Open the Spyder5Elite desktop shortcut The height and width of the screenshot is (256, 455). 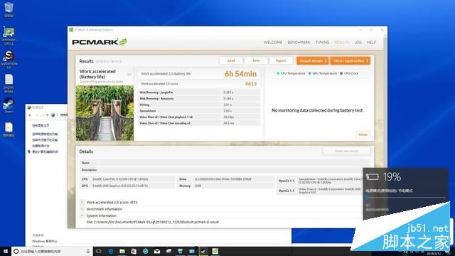coord(9,60)
